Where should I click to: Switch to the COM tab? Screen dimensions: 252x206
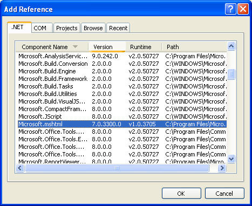pyautogui.click(x=42, y=28)
